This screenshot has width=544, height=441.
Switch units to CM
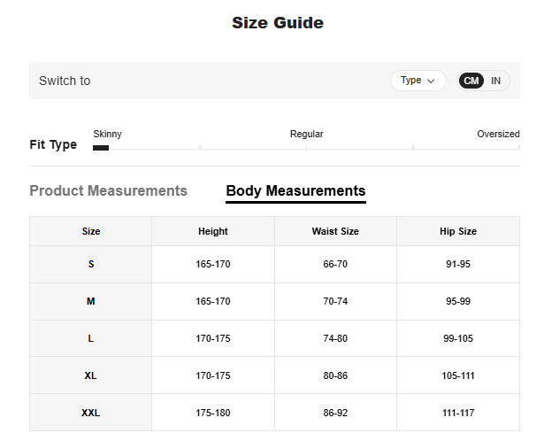[x=471, y=81]
